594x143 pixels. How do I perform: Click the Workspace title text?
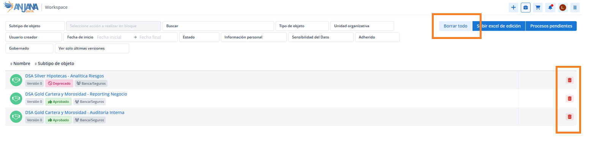(x=56, y=7)
